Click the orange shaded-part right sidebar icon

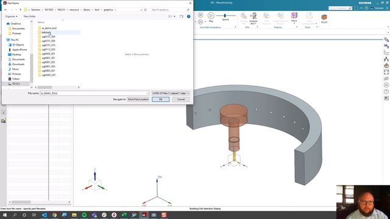pos(386,66)
